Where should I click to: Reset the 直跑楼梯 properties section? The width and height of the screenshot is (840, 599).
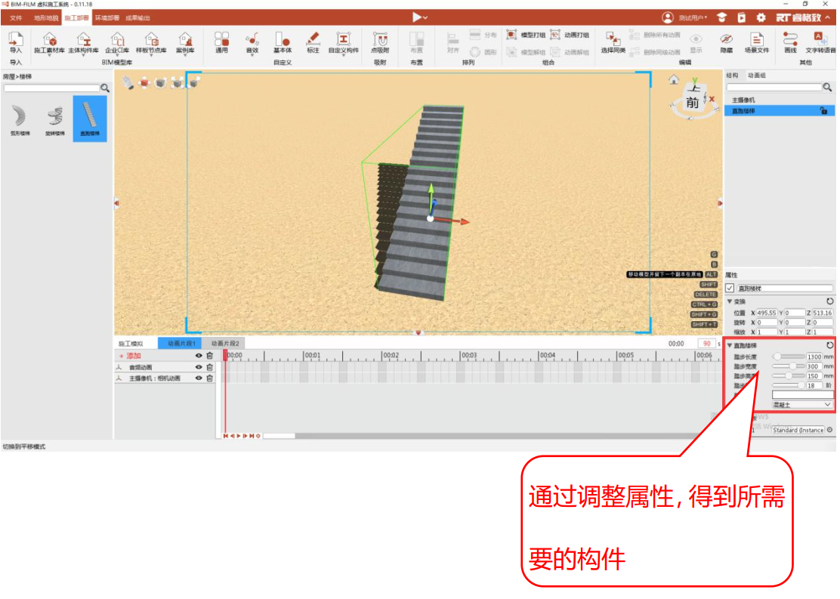point(830,346)
